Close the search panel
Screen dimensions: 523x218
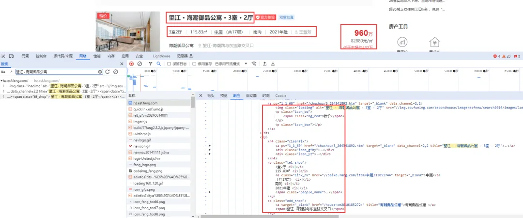coord(122,64)
